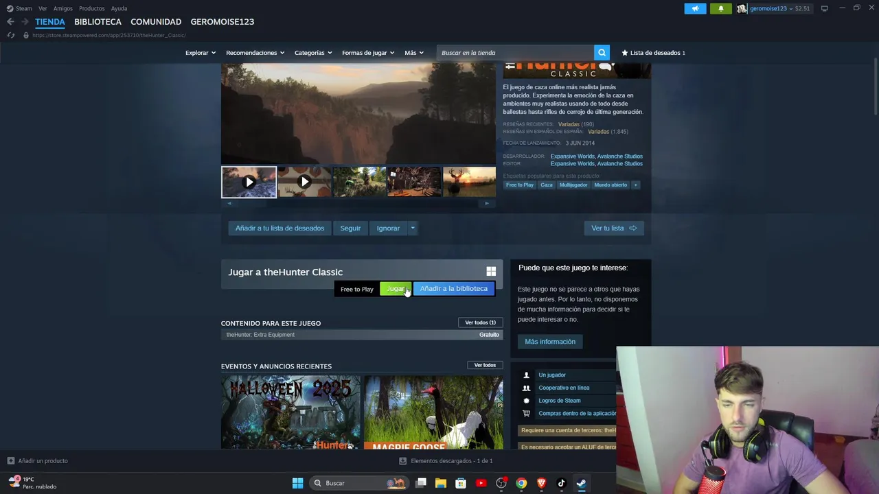Viewport: 879px width, 494px height.
Task: Open the Ignorar options dropdown arrow
Action: click(x=413, y=228)
